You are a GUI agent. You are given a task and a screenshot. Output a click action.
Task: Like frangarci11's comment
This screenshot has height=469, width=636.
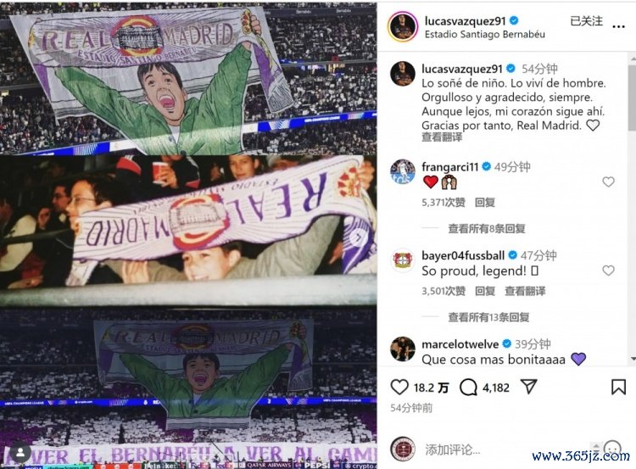pos(608,181)
